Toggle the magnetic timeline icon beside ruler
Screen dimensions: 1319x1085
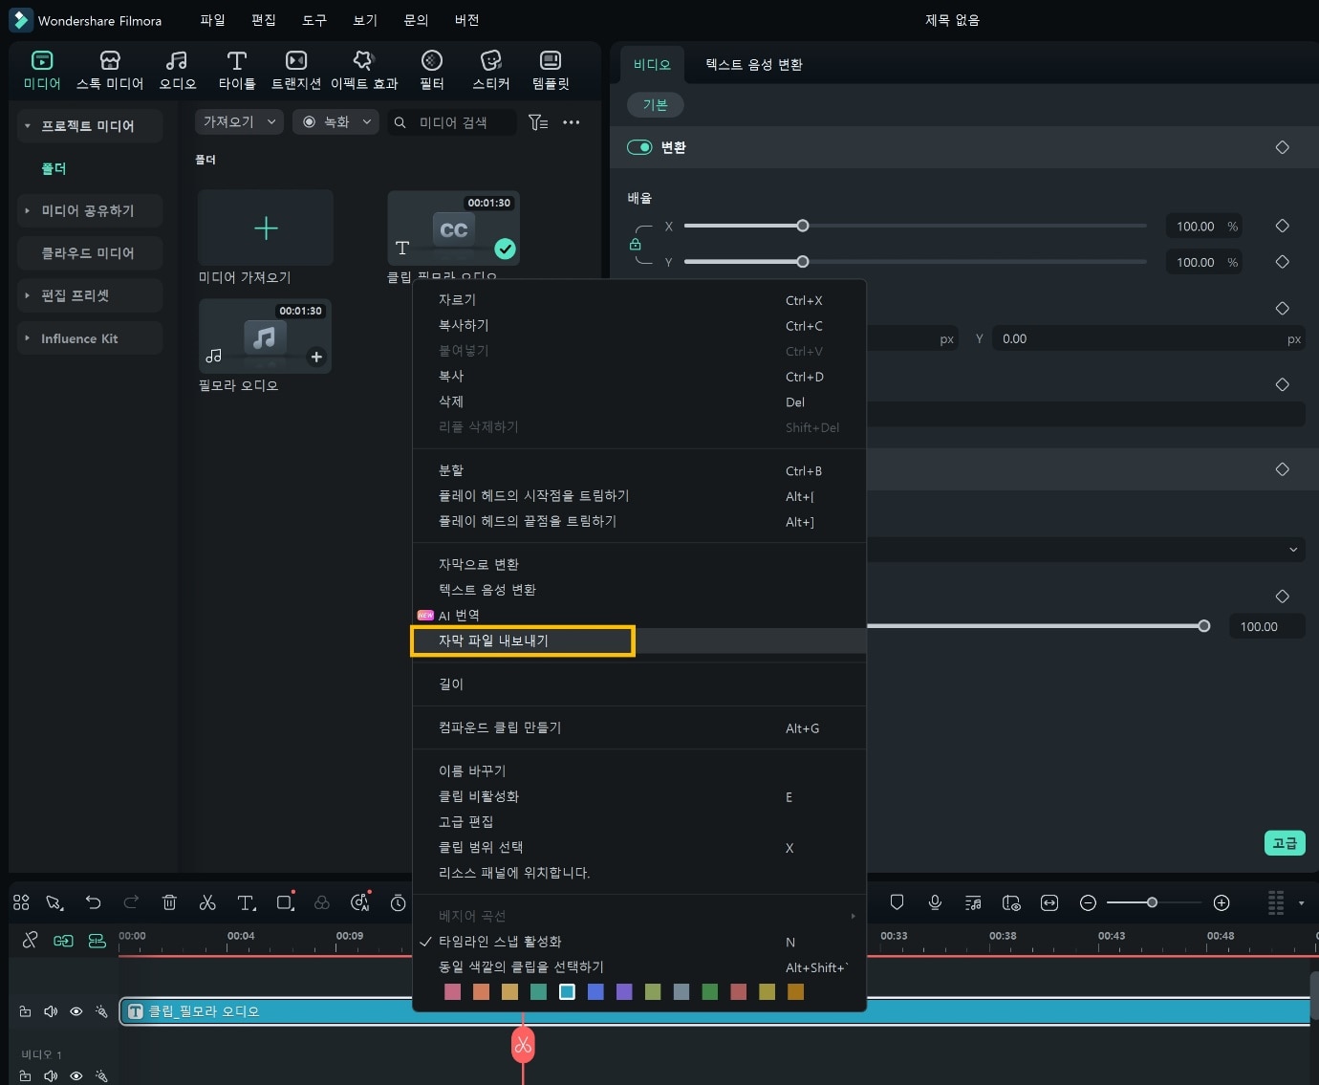tap(97, 941)
